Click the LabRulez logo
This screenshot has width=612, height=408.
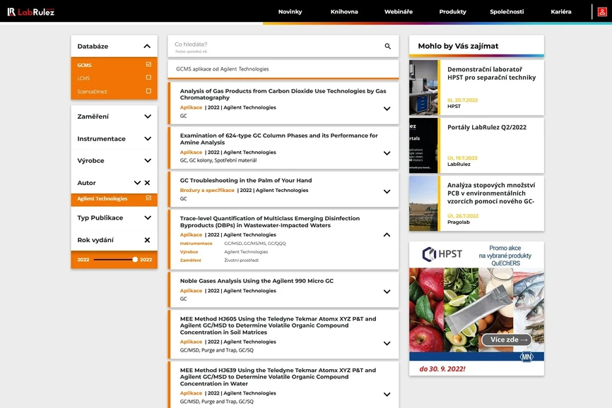pyautogui.click(x=30, y=11)
